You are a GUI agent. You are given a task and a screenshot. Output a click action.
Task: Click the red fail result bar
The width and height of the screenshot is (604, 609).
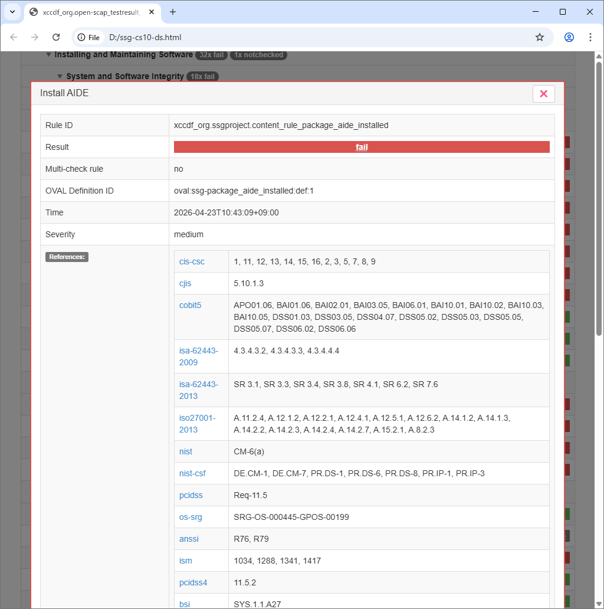pos(361,147)
